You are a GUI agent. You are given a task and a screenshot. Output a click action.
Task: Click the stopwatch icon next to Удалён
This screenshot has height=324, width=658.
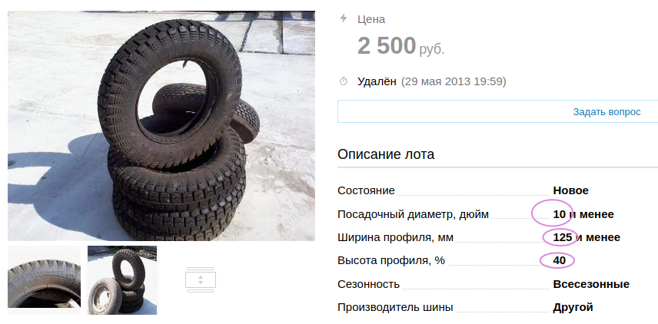[344, 81]
